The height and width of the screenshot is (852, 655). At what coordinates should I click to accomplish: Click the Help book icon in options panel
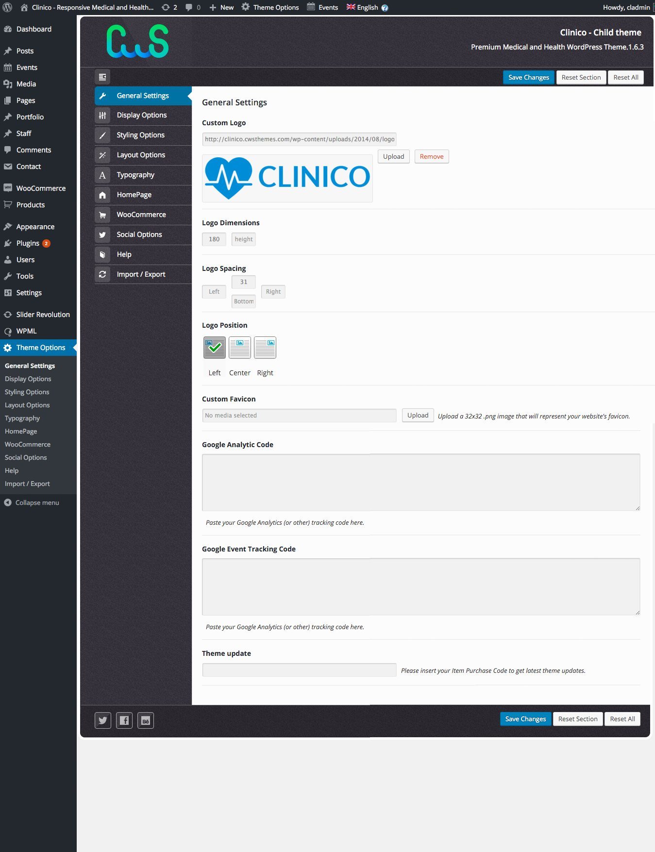tap(102, 254)
